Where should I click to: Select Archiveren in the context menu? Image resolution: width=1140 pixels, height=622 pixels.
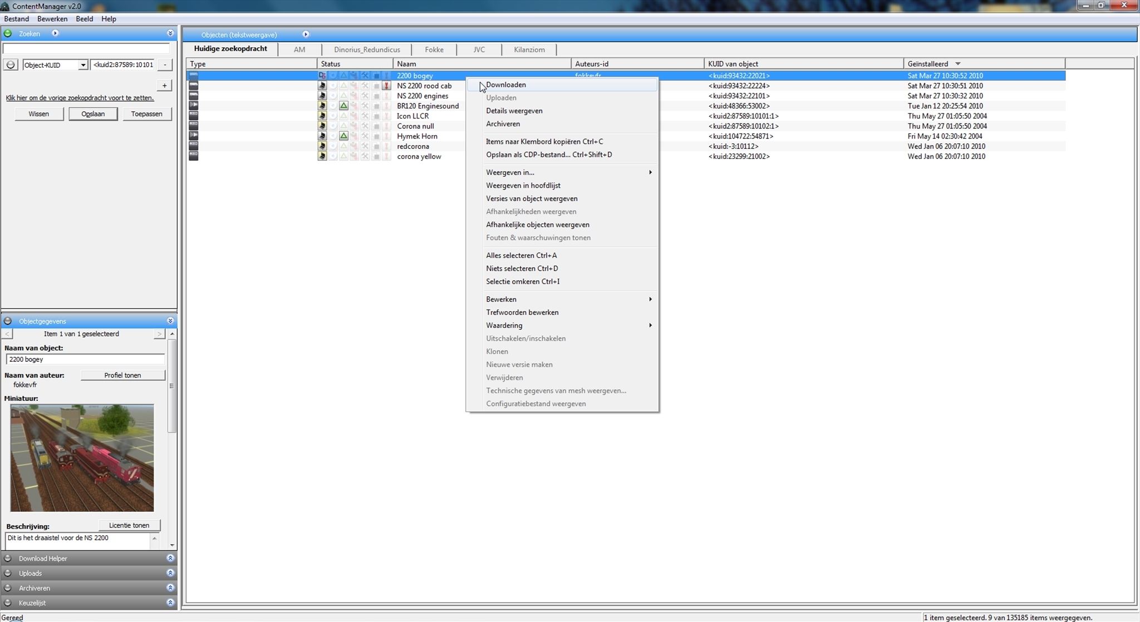click(x=562, y=124)
